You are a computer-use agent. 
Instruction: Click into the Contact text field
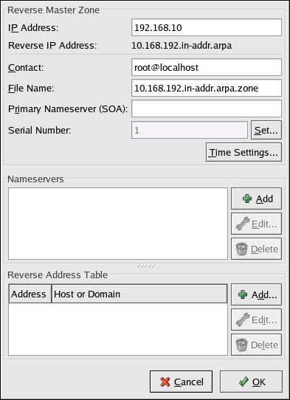207,67
